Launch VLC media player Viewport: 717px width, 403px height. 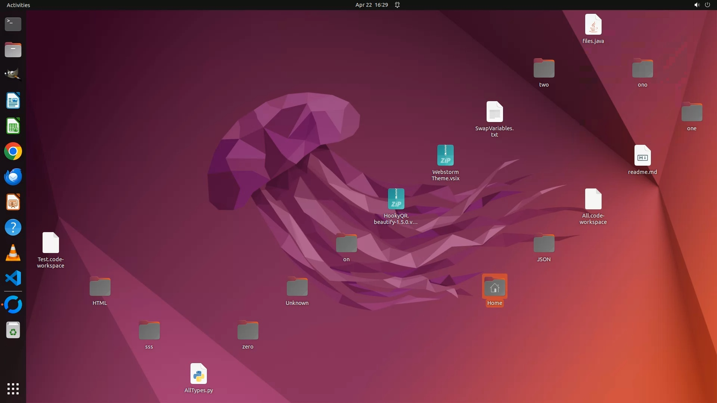tap(13, 253)
